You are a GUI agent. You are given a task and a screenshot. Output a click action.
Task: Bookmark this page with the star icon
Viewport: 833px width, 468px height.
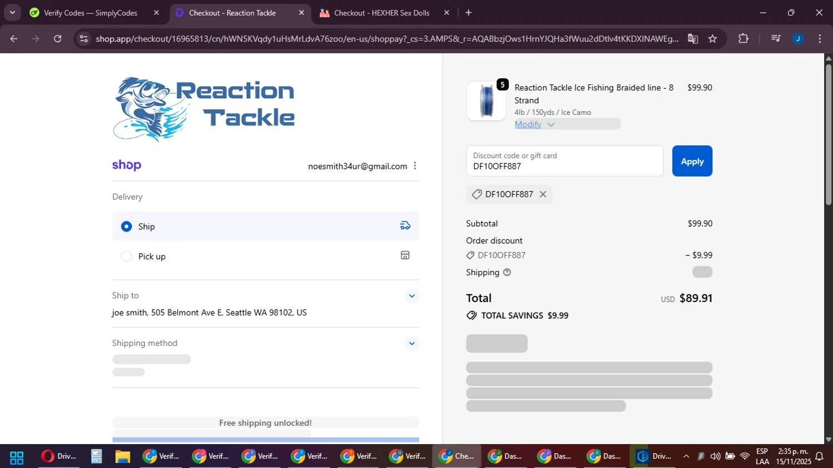(x=712, y=38)
